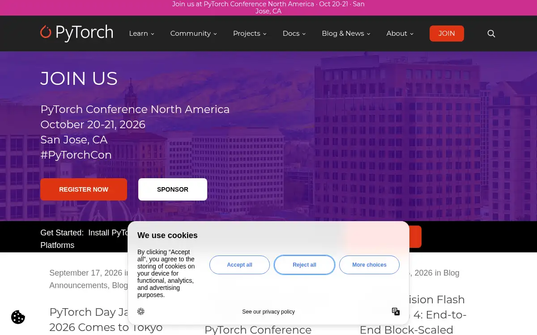Click the Announcements category link
The image size is (537, 335).
(78, 285)
